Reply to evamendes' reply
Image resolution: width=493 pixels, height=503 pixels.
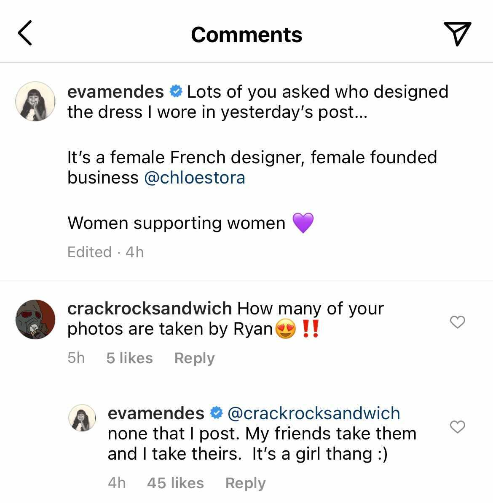[x=245, y=483]
